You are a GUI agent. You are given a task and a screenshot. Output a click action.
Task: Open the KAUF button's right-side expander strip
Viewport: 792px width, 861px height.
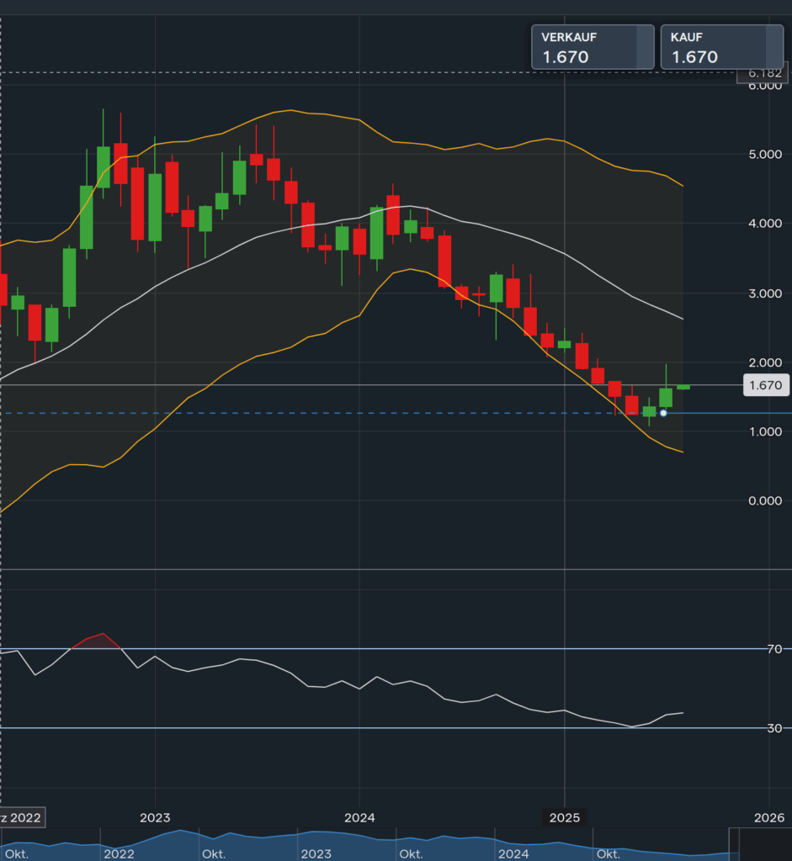click(775, 47)
